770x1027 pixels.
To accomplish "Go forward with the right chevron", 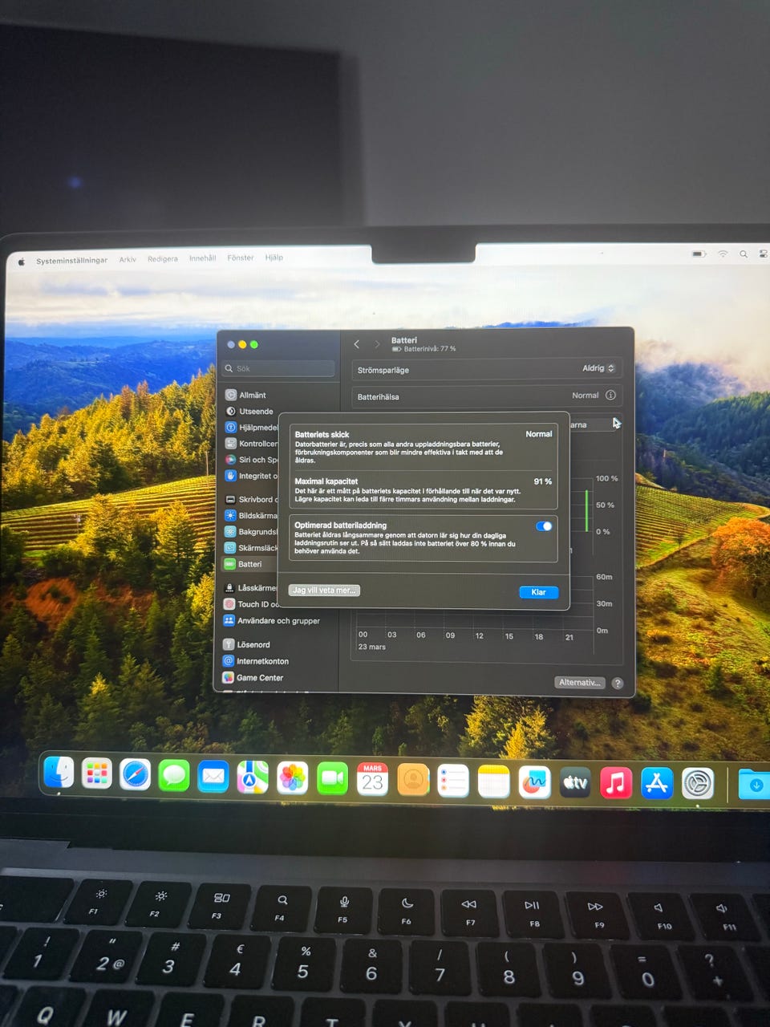I will [377, 343].
